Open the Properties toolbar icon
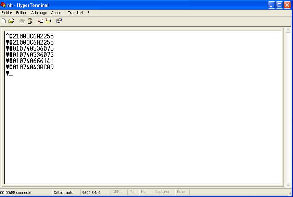The image size is (293, 197). pos(59,21)
